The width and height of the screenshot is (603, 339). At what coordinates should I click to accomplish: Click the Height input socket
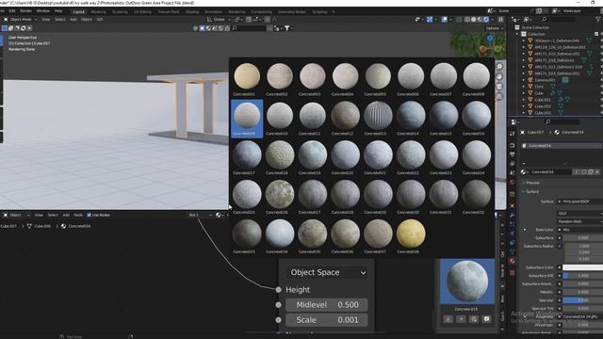(279, 289)
